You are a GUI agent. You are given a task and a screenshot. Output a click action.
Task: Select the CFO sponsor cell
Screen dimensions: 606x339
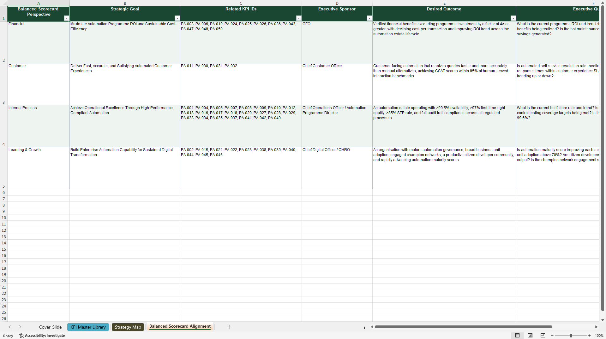point(337,42)
